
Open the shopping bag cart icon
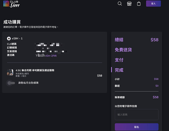pos(139,4)
